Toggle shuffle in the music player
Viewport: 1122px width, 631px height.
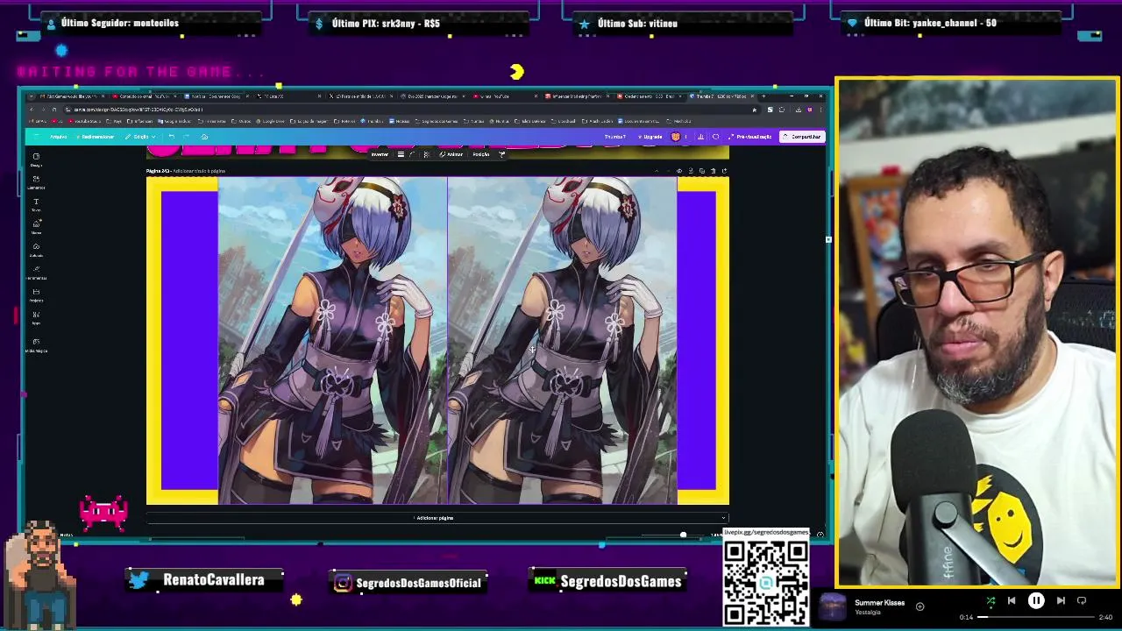coord(991,601)
